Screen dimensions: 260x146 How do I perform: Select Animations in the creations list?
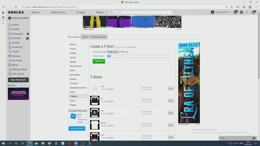(x=75, y=75)
